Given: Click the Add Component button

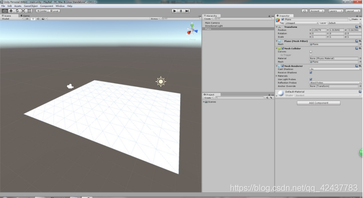Looking at the screenshot, I should point(318,103).
